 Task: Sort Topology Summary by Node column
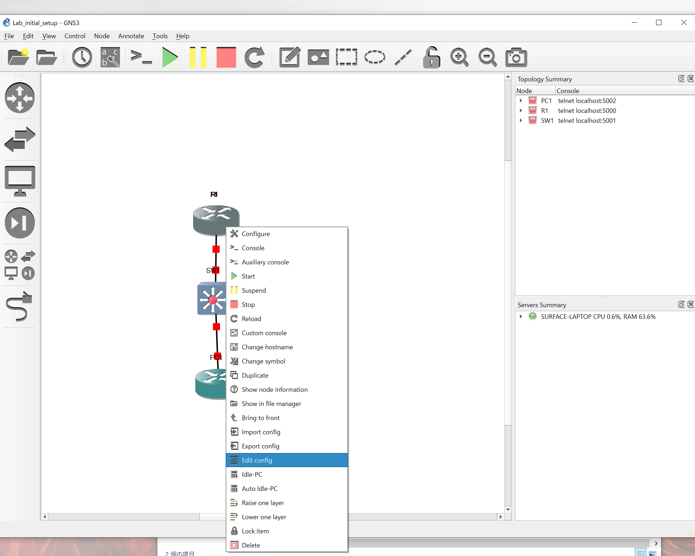535,91
